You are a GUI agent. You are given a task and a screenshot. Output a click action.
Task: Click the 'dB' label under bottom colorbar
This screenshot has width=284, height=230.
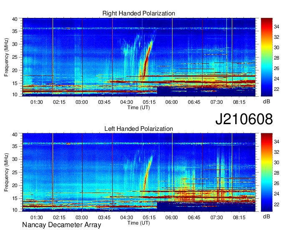coord(266,216)
